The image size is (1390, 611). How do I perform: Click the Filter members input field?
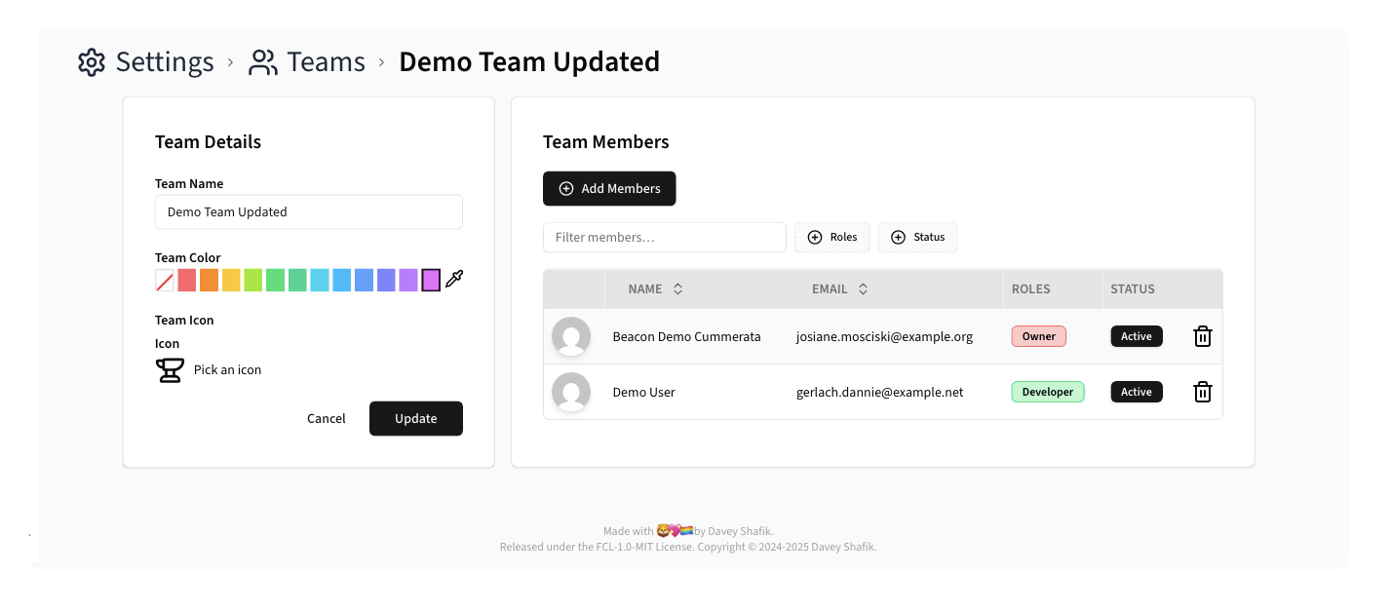(665, 237)
